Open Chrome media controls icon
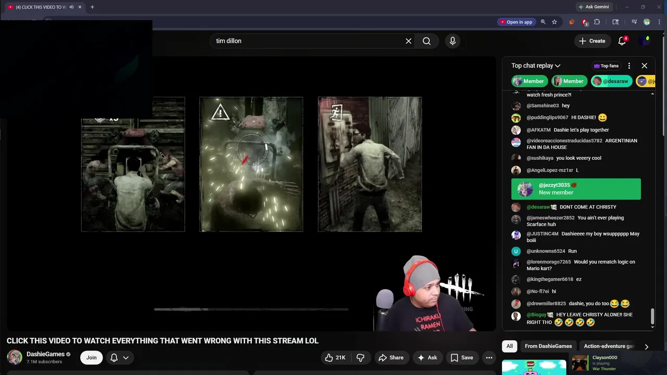The height and width of the screenshot is (375, 667). coord(634,22)
